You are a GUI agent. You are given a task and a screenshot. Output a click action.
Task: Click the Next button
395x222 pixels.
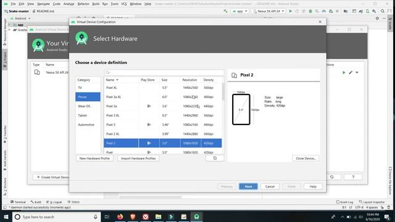pyautogui.click(x=248, y=186)
